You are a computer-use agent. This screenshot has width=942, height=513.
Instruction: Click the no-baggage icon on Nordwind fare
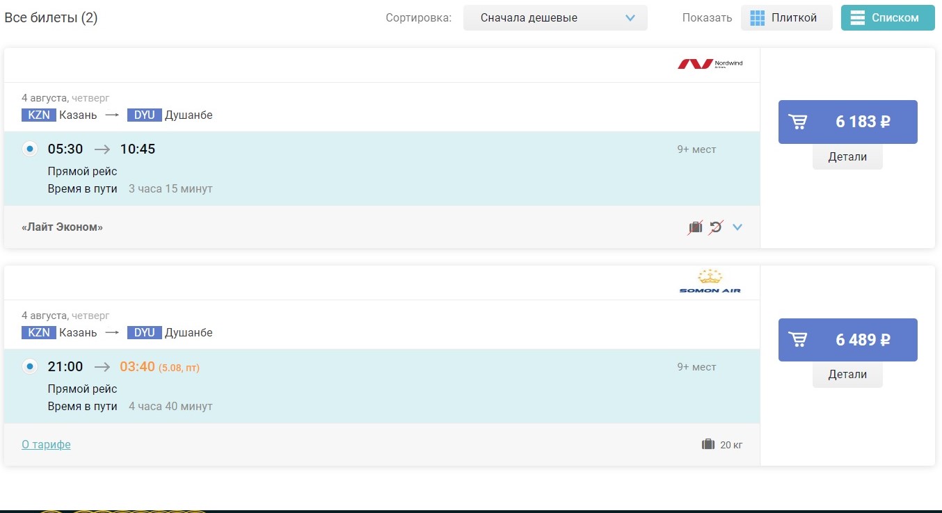click(x=695, y=227)
